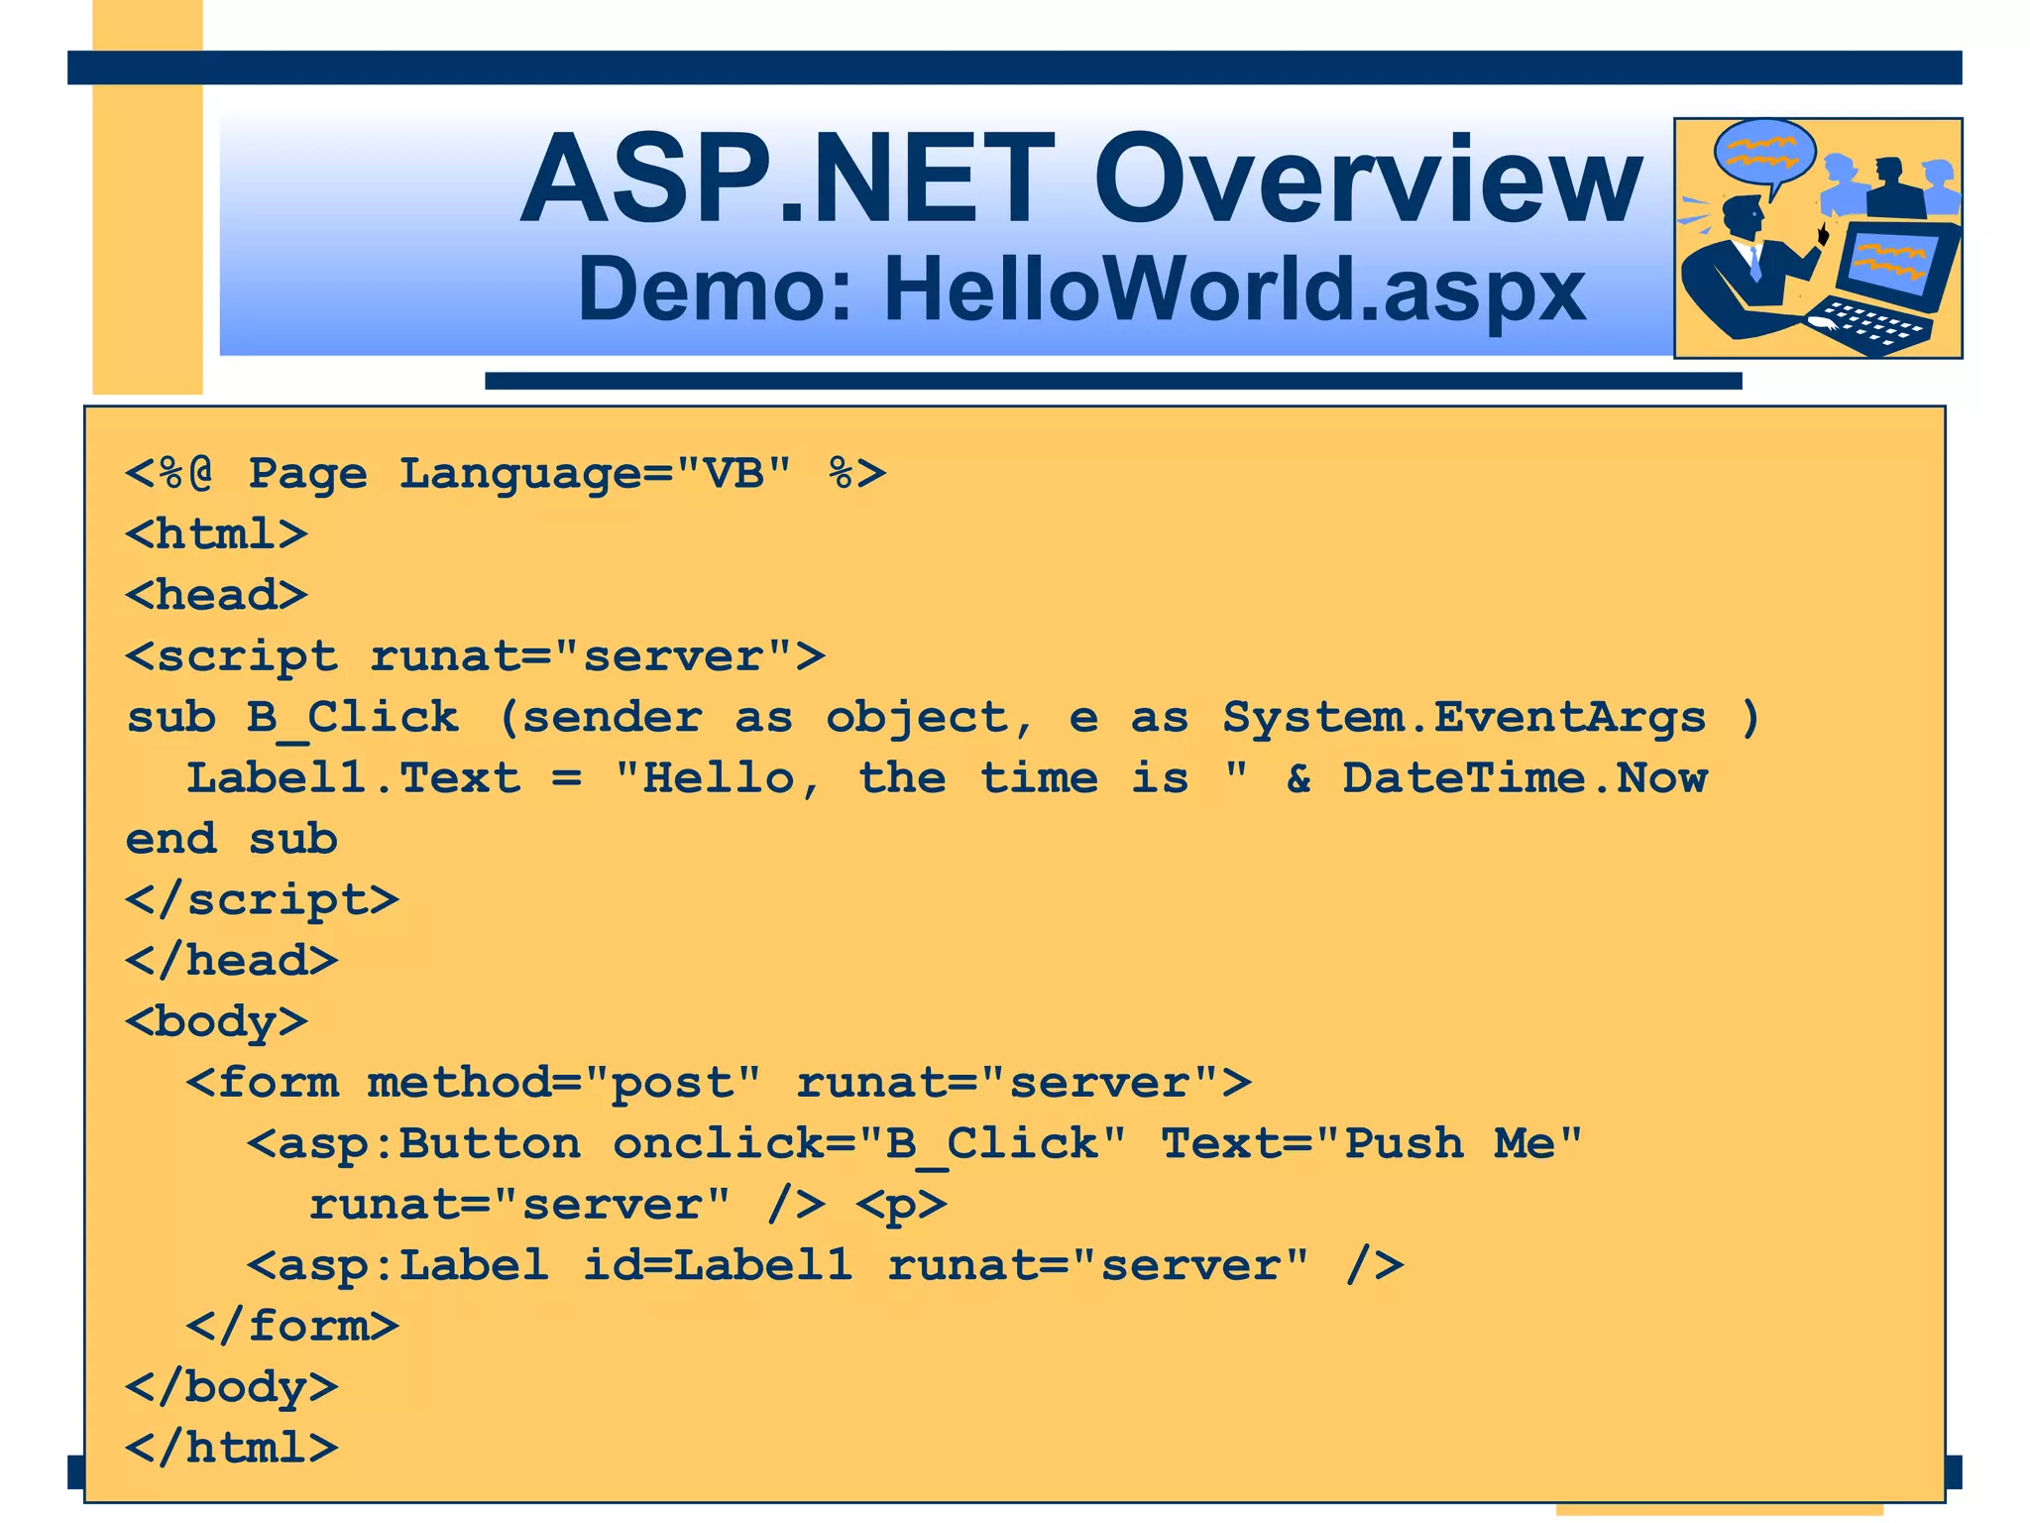
Task: Click the closing '</head>' tag line
Action: click(231, 961)
